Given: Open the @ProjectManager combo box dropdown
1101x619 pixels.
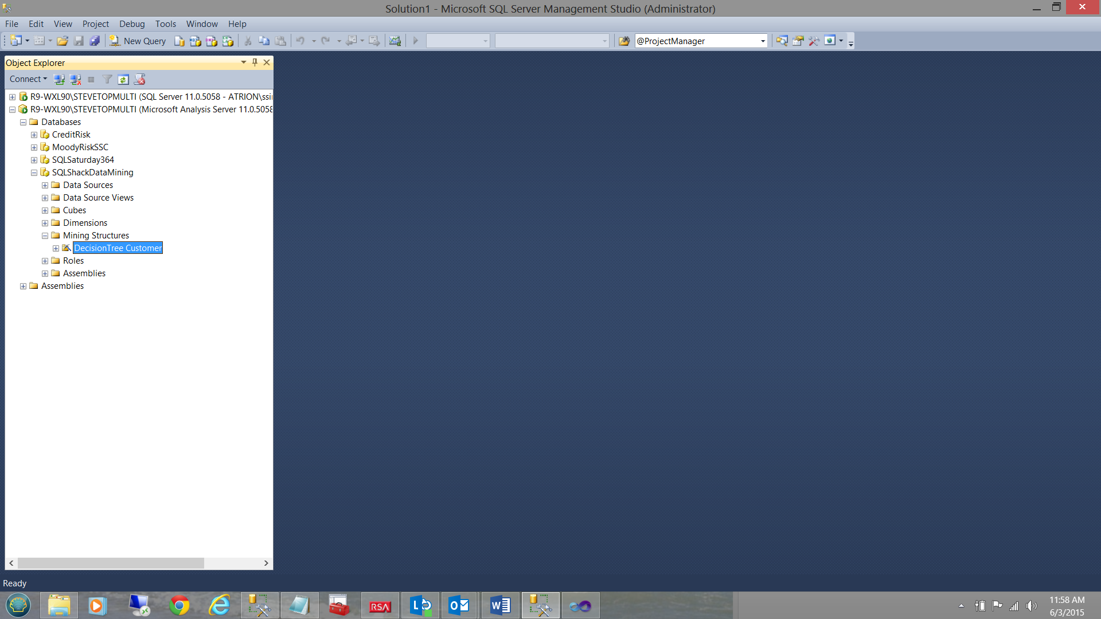Looking at the screenshot, I should point(763,41).
